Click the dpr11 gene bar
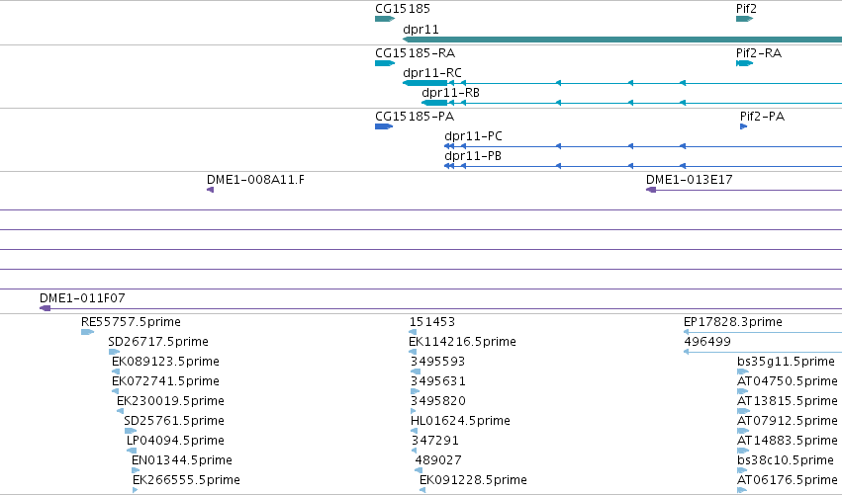Screen dimensions: 842x495 [622, 40]
